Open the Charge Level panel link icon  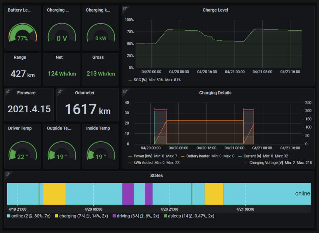[125, 8]
